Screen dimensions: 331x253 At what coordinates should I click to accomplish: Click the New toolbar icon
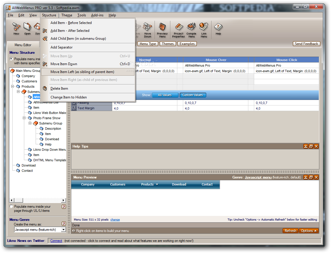coord(16,29)
